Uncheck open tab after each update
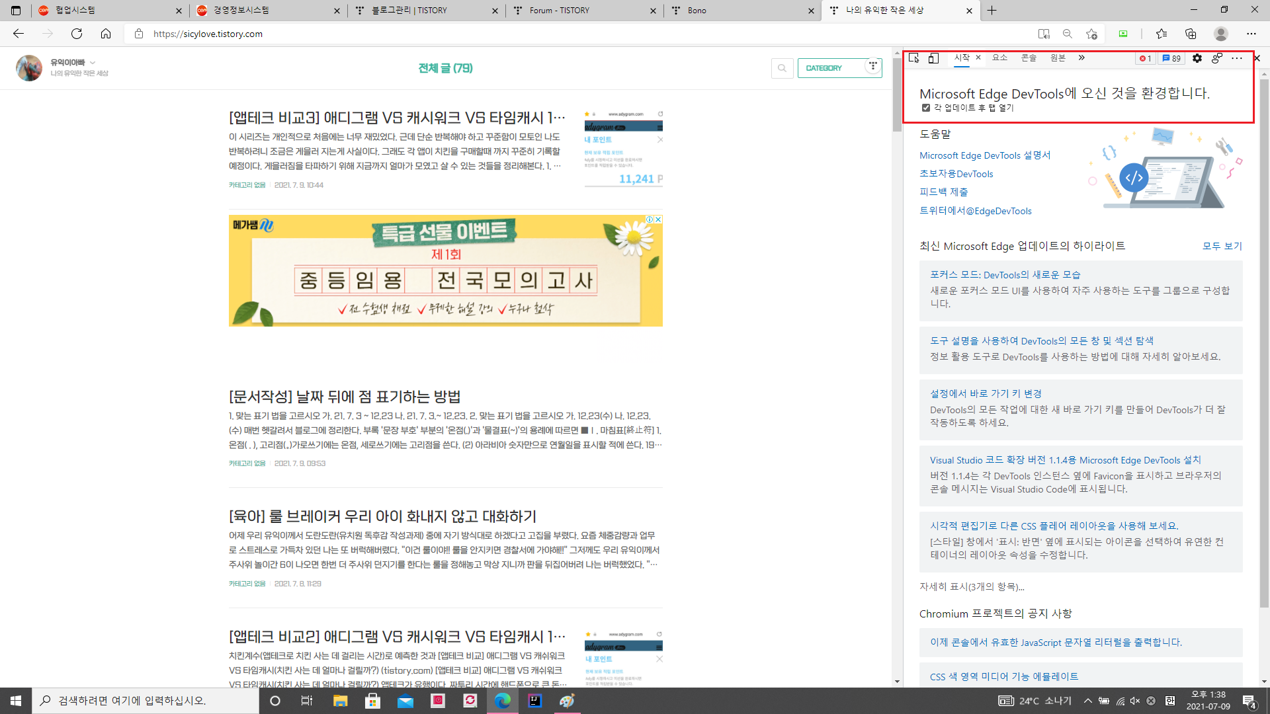1270x714 pixels. 926,108
